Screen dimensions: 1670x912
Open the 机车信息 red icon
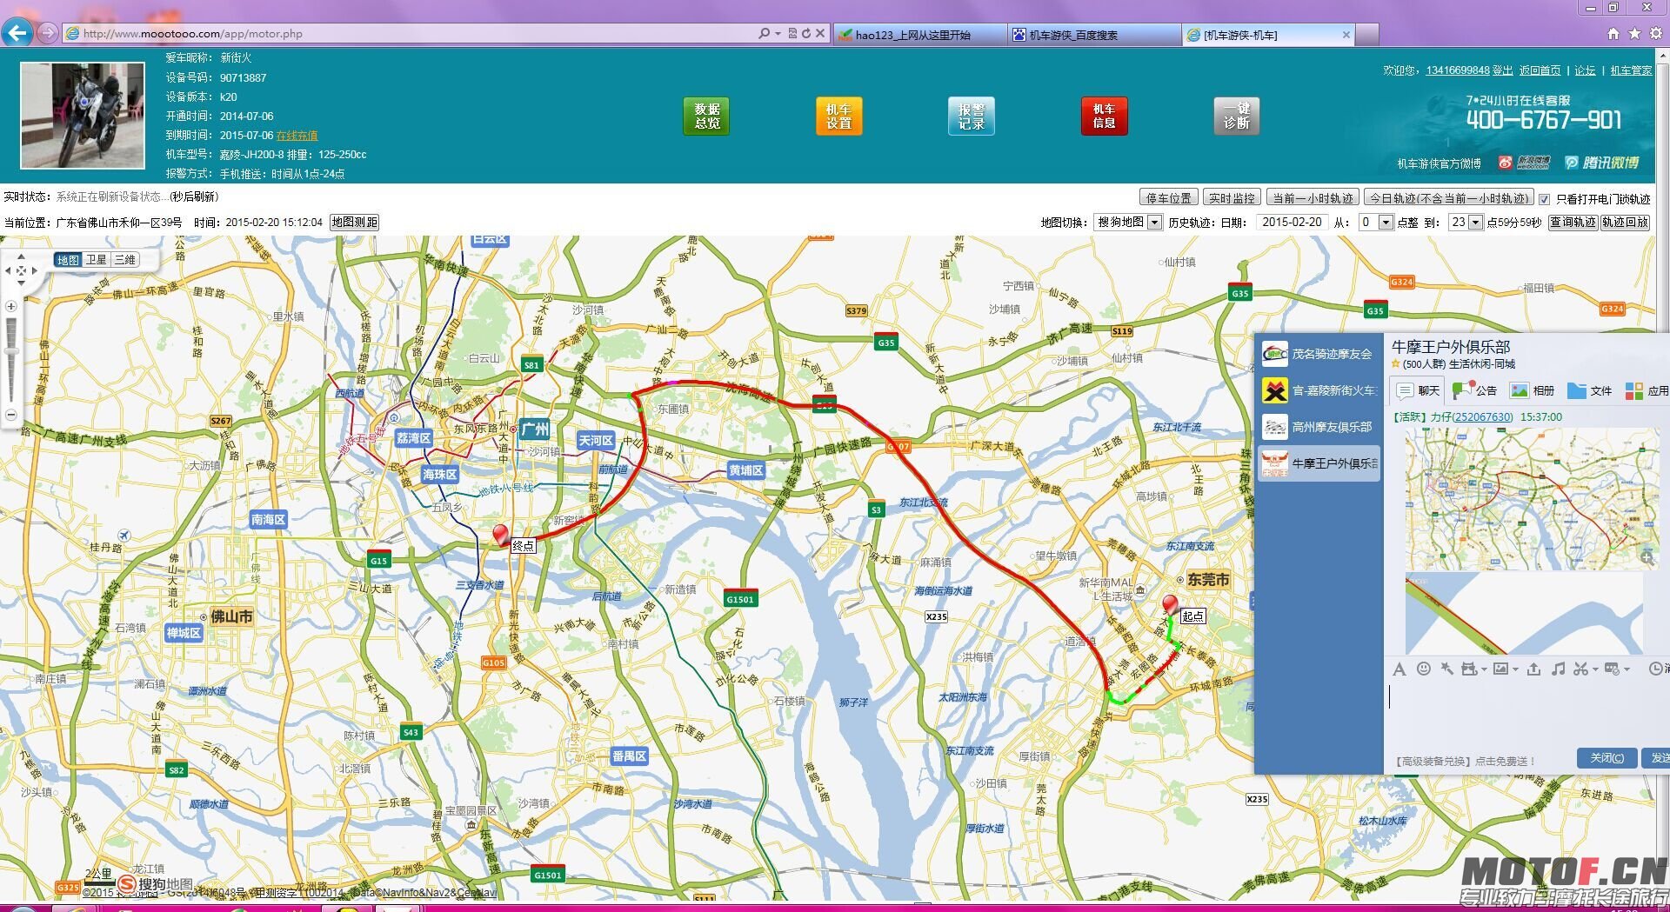[x=1104, y=116]
